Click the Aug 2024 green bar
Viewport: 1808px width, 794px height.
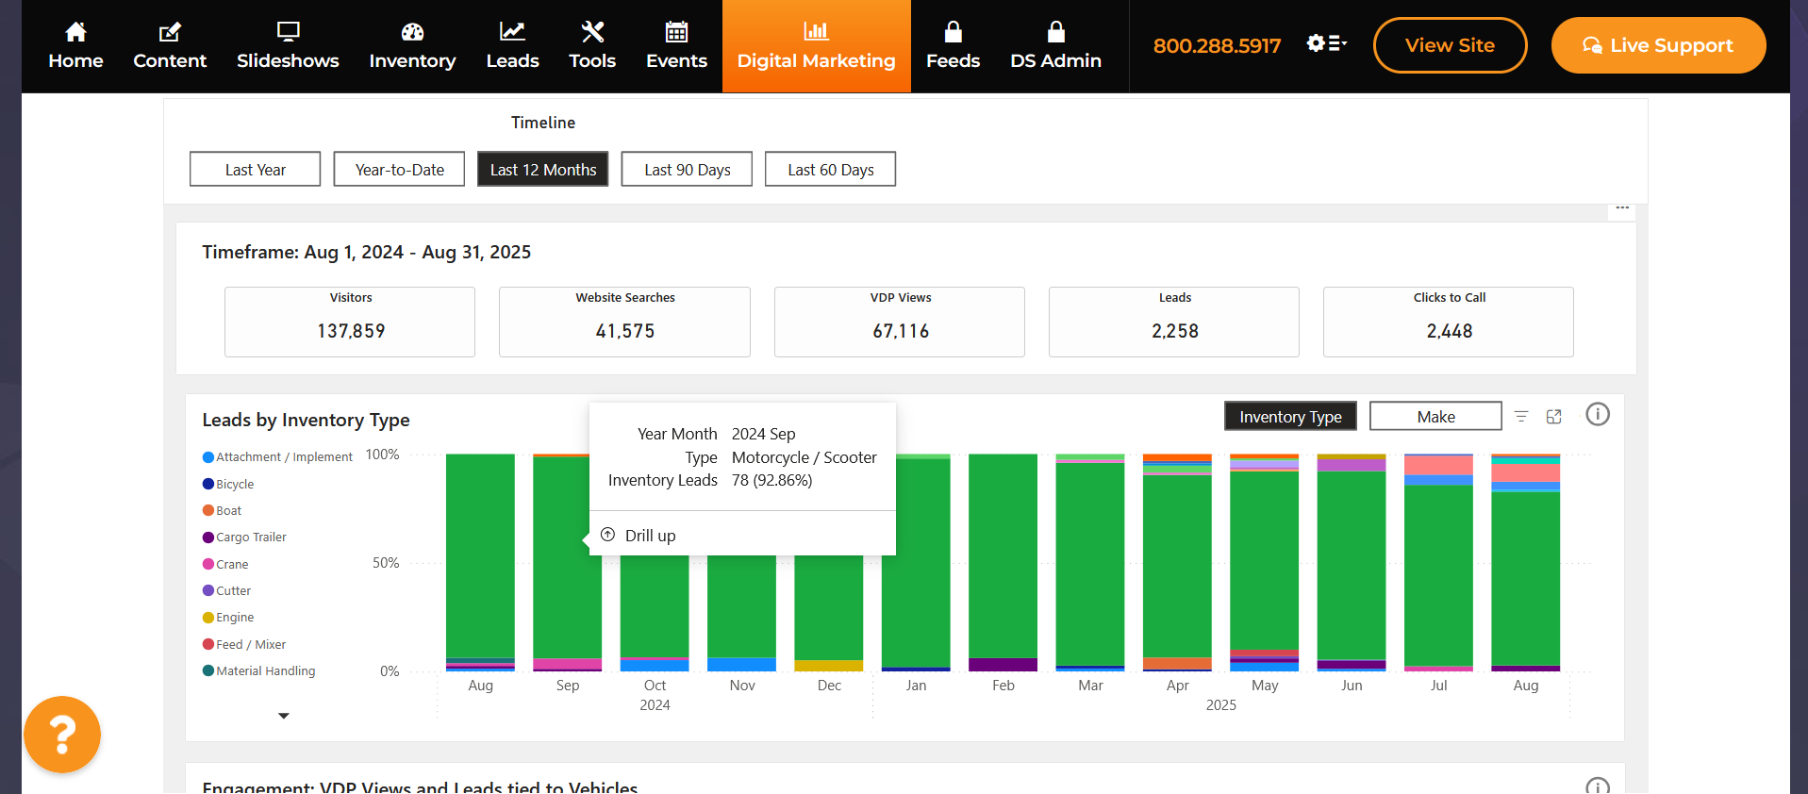(480, 556)
